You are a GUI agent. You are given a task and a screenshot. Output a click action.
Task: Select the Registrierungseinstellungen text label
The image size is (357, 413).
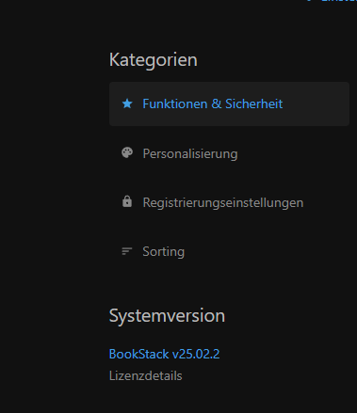tap(223, 202)
